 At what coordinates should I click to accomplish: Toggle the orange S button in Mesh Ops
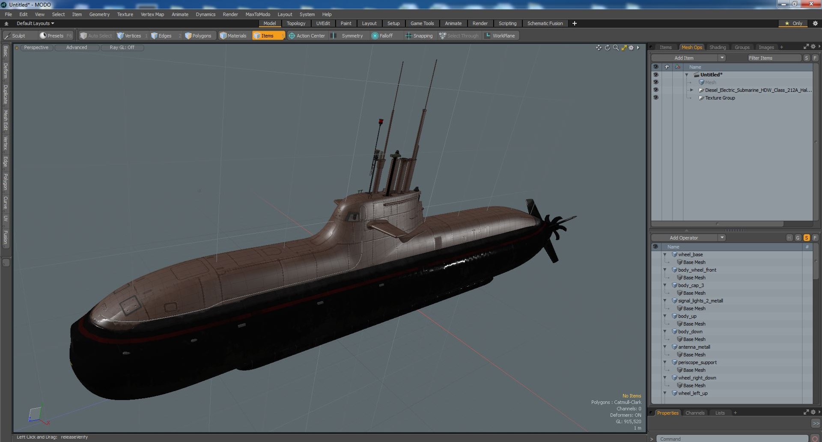tap(807, 238)
